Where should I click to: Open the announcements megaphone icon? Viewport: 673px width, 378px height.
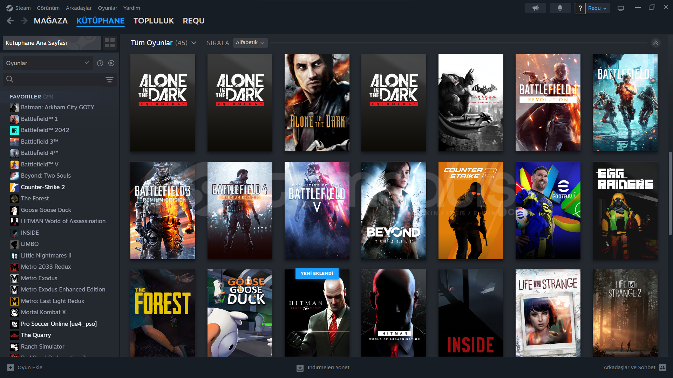[x=535, y=8]
